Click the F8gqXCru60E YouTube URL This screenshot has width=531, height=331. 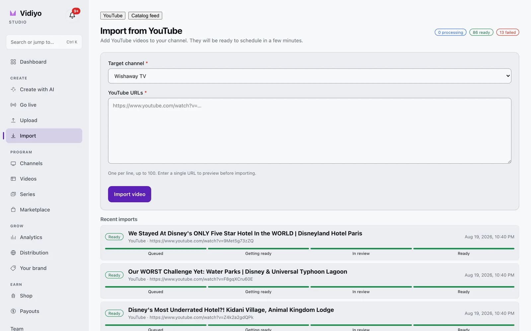pyautogui.click(x=201, y=279)
